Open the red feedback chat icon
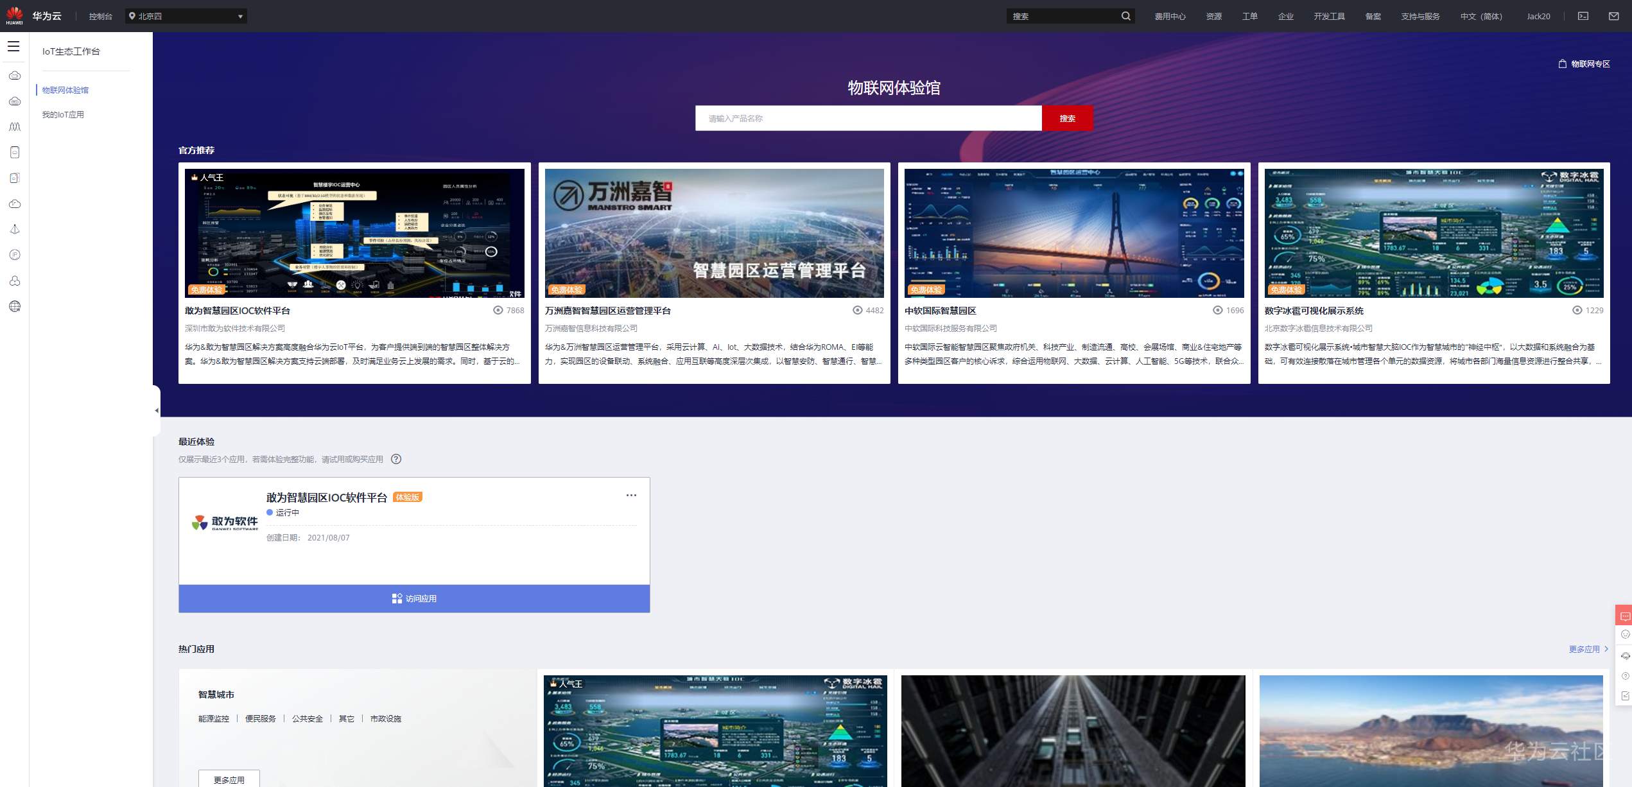1632x787 pixels. pyautogui.click(x=1624, y=616)
